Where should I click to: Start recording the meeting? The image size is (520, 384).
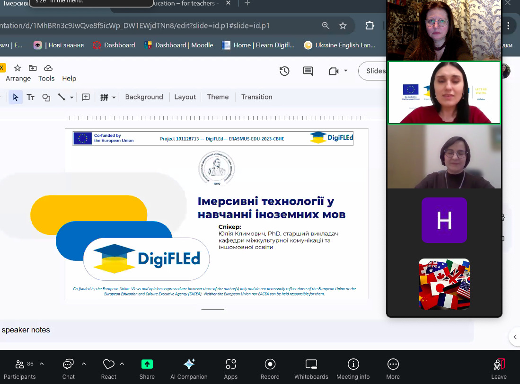coord(270,369)
